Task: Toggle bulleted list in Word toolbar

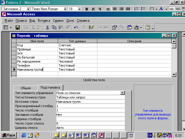Action: (143, 9)
